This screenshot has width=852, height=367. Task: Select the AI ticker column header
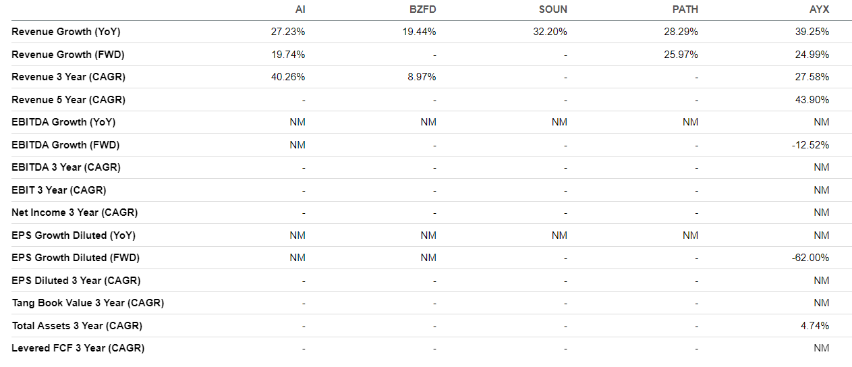pyautogui.click(x=300, y=9)
